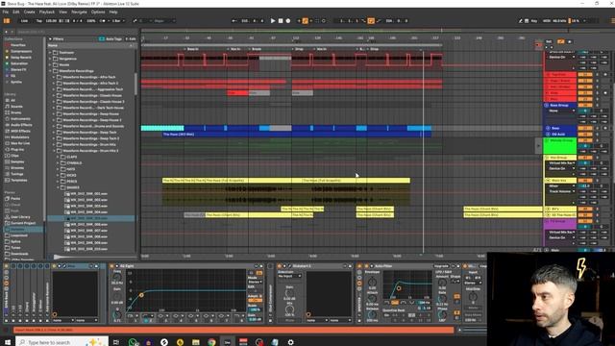Turn EQ Eight device on or off

(111, 266)
